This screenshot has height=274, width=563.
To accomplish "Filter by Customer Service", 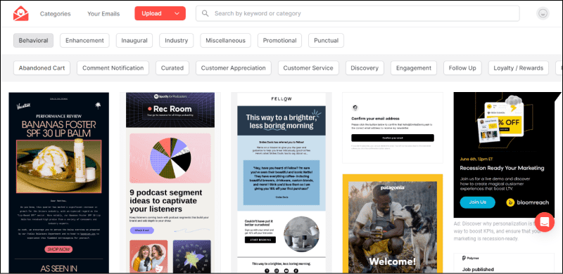I will [x=308, y=67].
